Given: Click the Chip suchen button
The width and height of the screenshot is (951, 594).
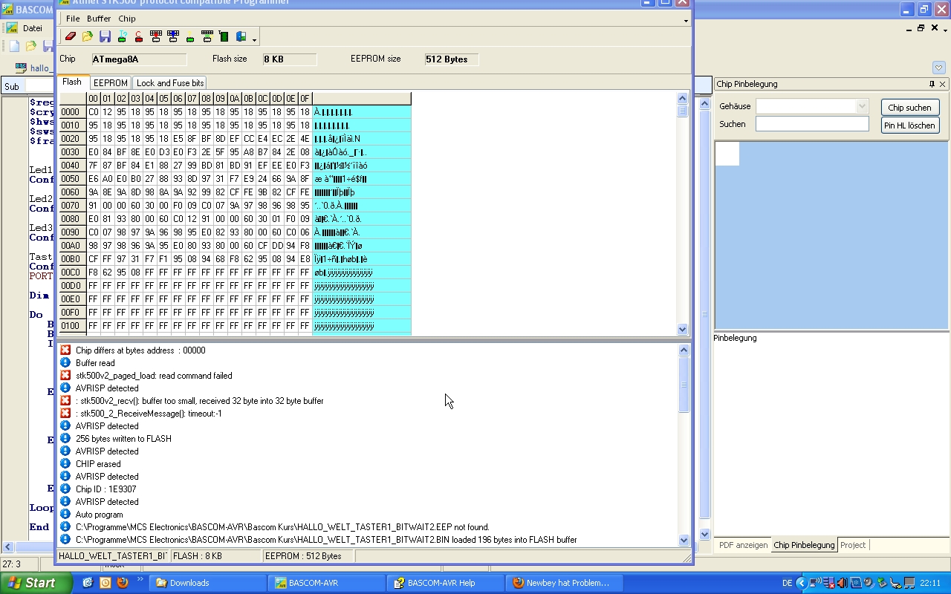Looking at the screenshot, I should click(x=909, y=108).
